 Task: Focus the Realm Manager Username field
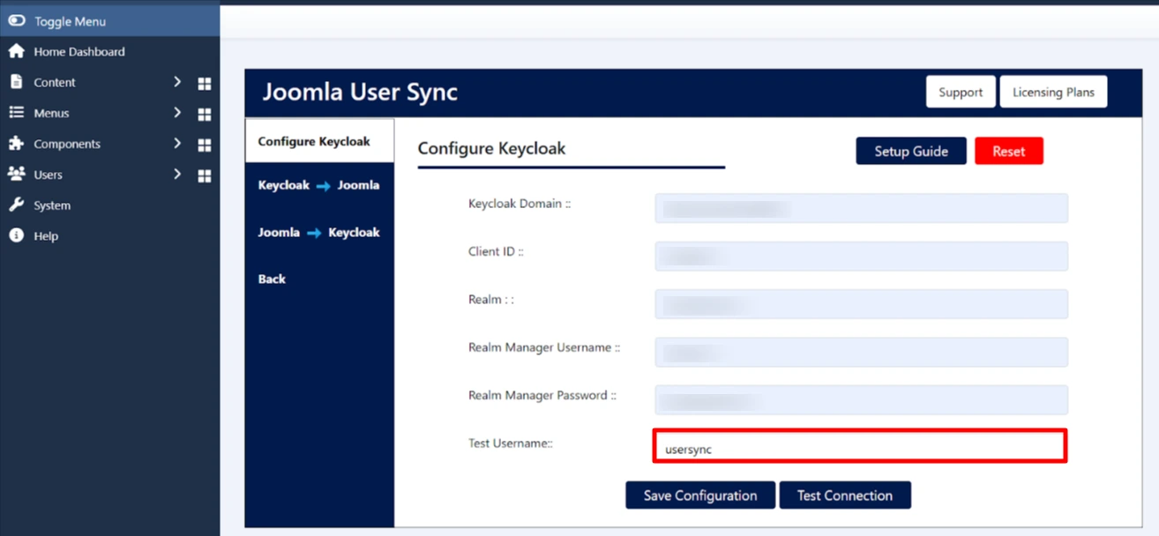point(862,352)
